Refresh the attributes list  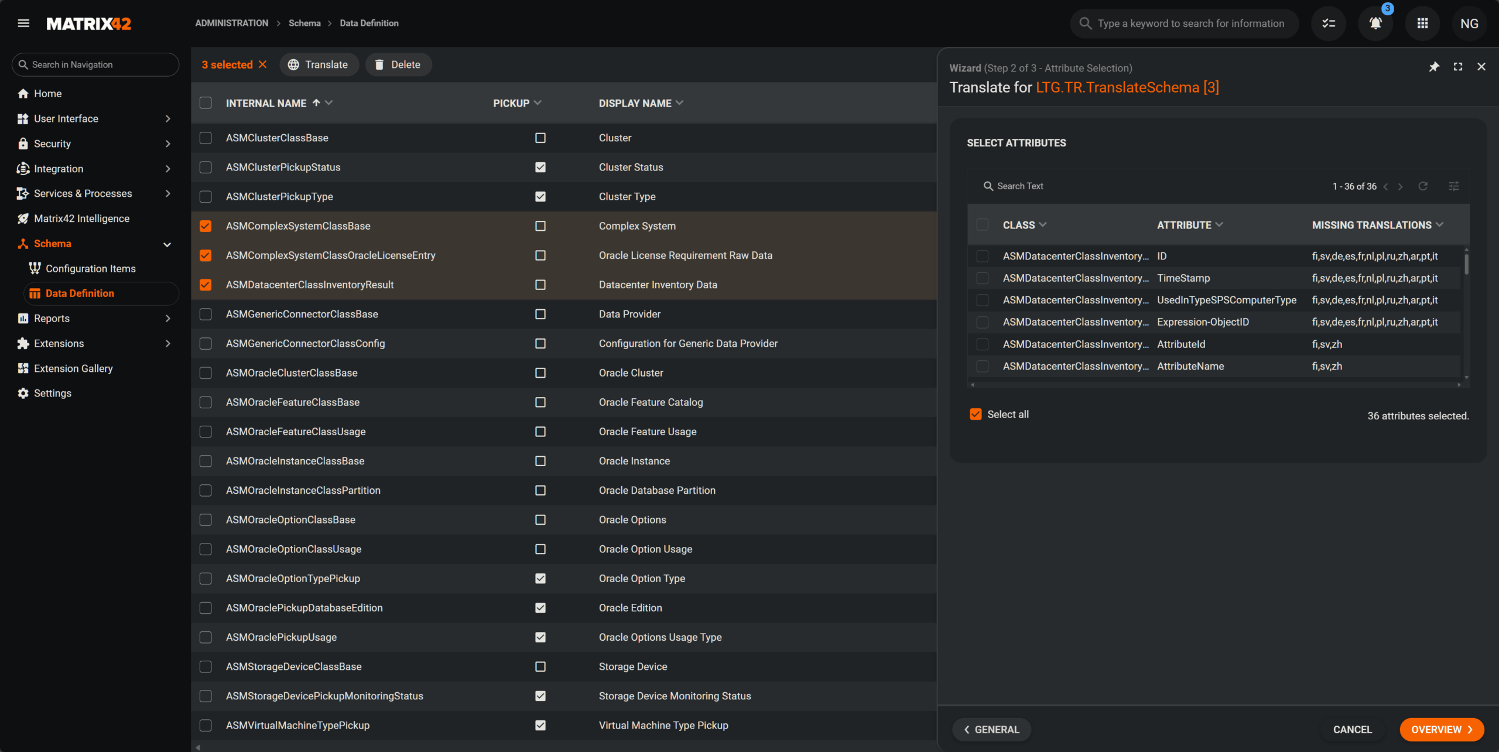click(x=1423, y=186)
